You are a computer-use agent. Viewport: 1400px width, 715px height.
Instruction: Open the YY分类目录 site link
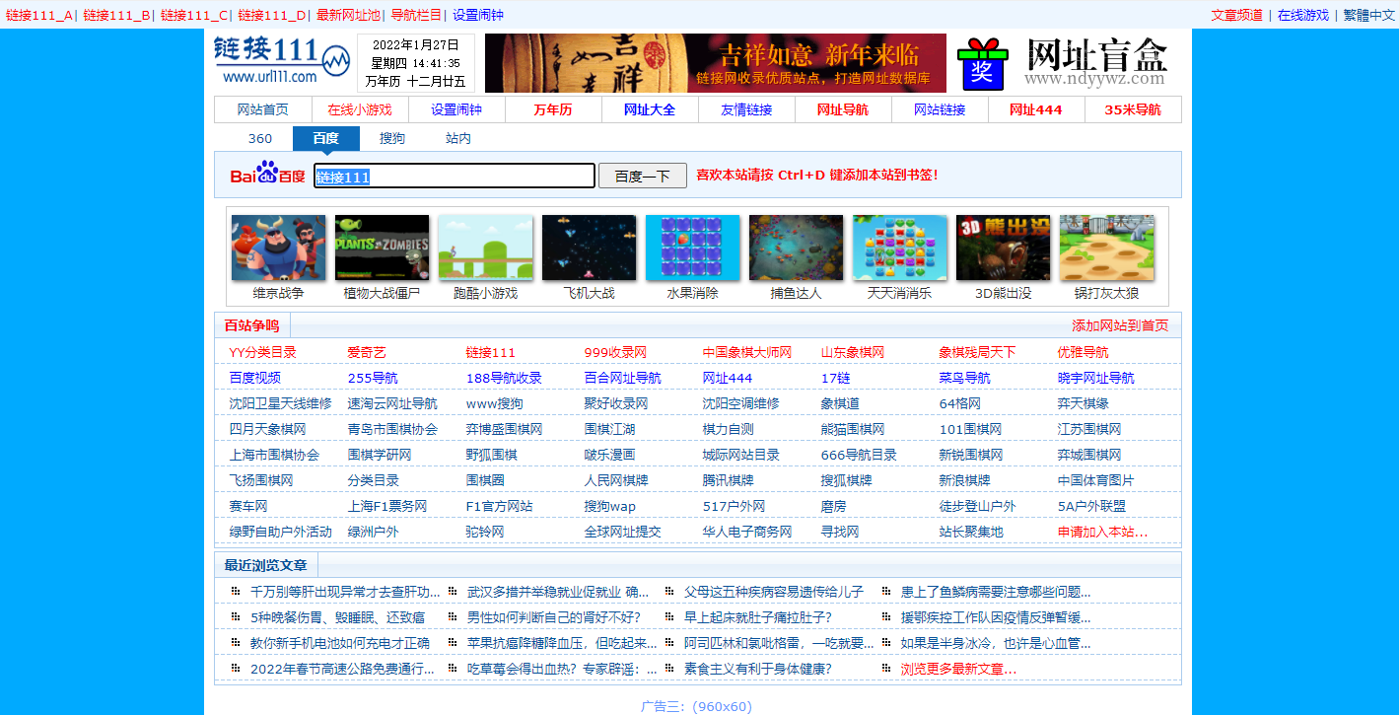262,352
